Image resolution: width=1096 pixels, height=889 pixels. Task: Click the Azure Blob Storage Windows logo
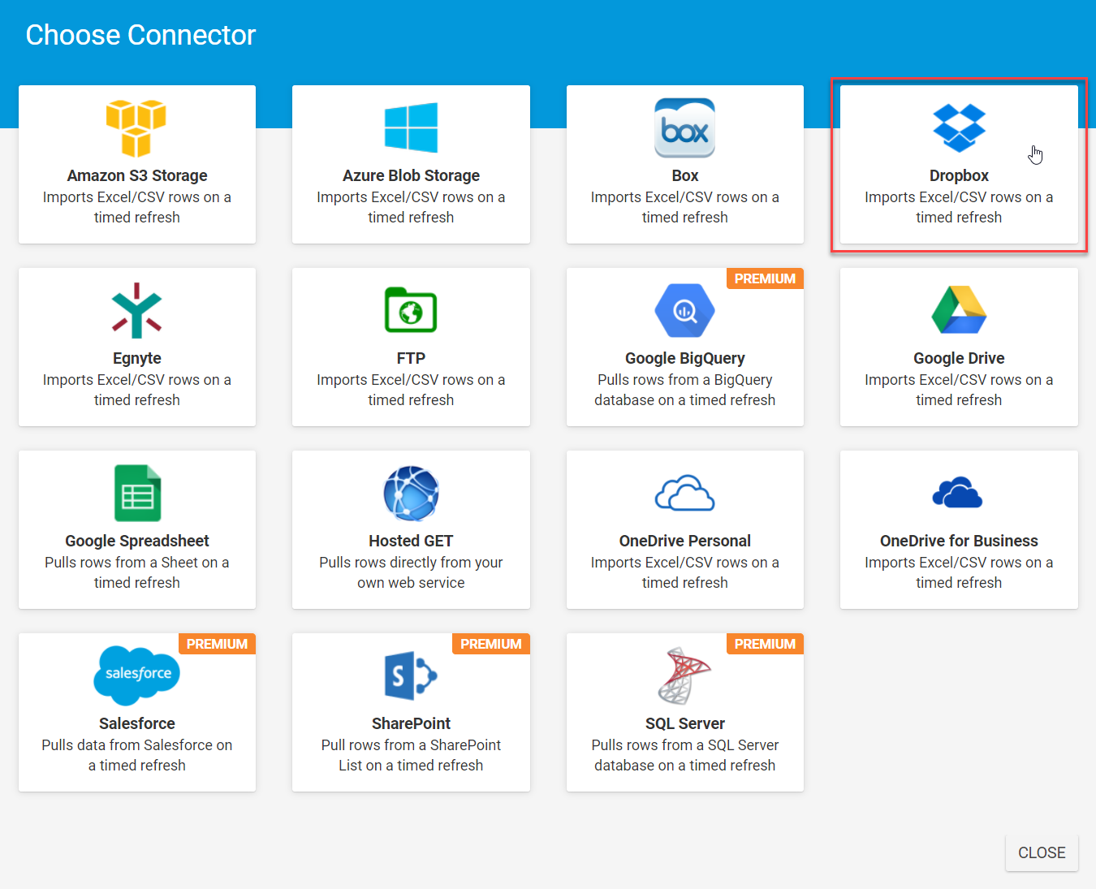point(411,127)
